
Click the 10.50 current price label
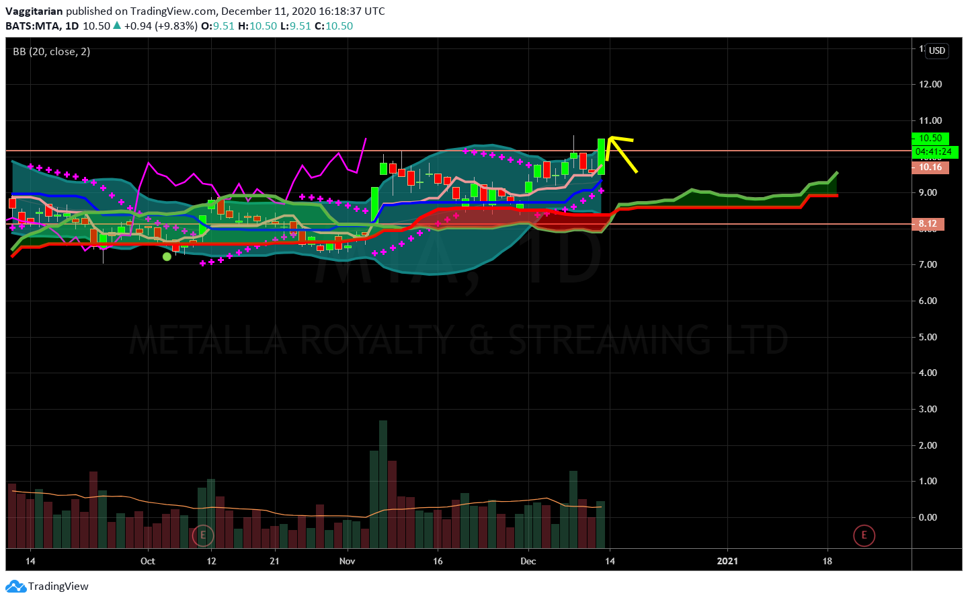pos(930,138)
